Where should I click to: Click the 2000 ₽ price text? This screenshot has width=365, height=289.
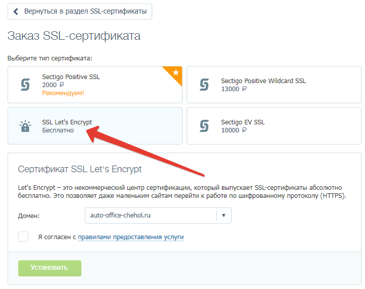[53, 85]
